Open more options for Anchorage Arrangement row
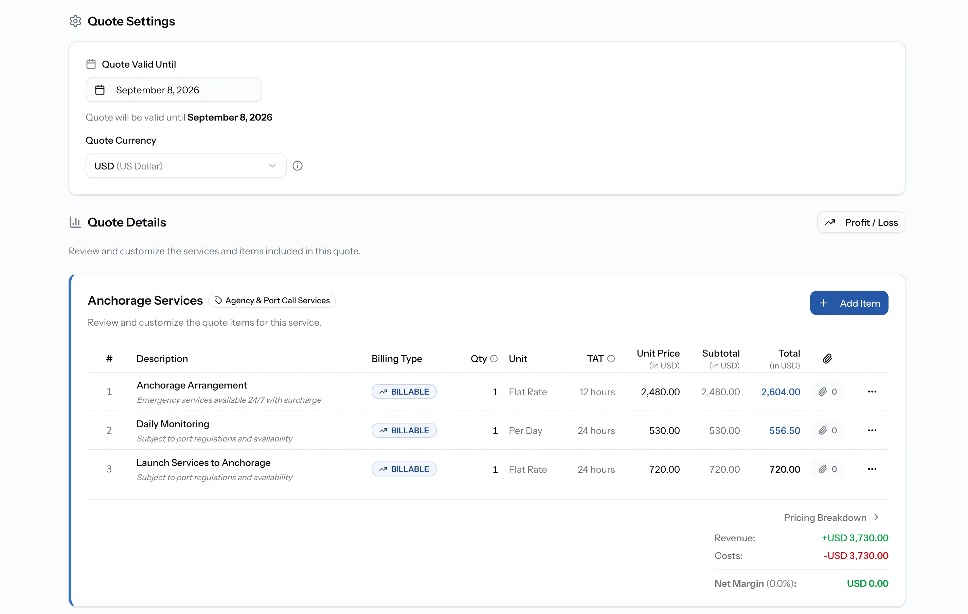 click(x=872, y=391)
